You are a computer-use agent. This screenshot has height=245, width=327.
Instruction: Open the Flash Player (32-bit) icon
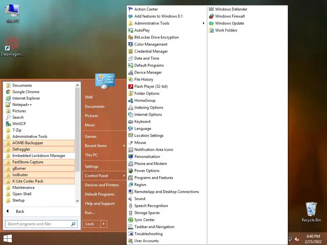[131, 86]
